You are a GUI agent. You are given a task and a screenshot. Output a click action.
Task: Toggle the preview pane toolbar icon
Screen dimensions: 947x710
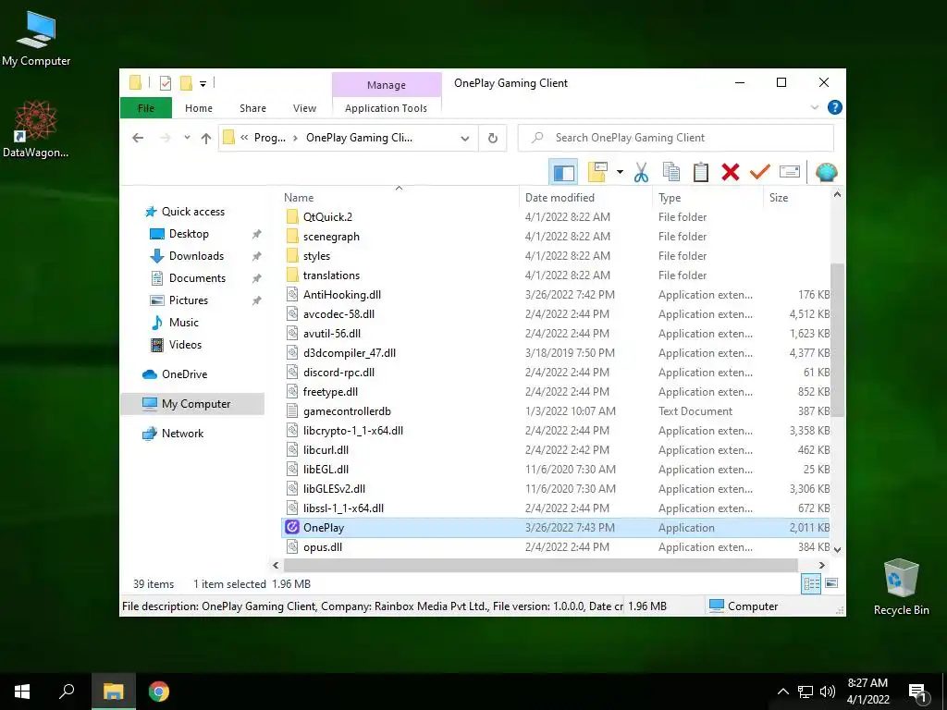click(563, 173)
